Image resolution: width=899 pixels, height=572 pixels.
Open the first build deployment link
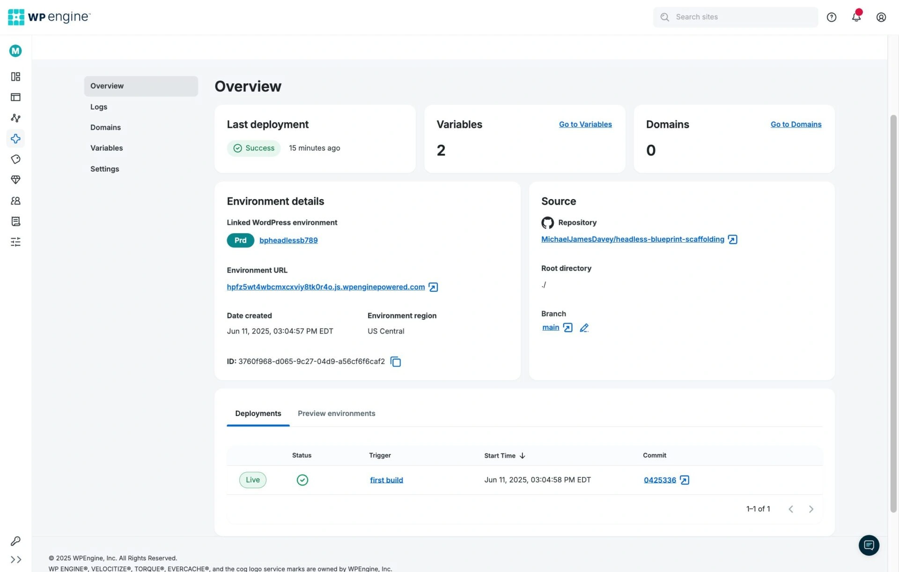(x=386, y=480)
